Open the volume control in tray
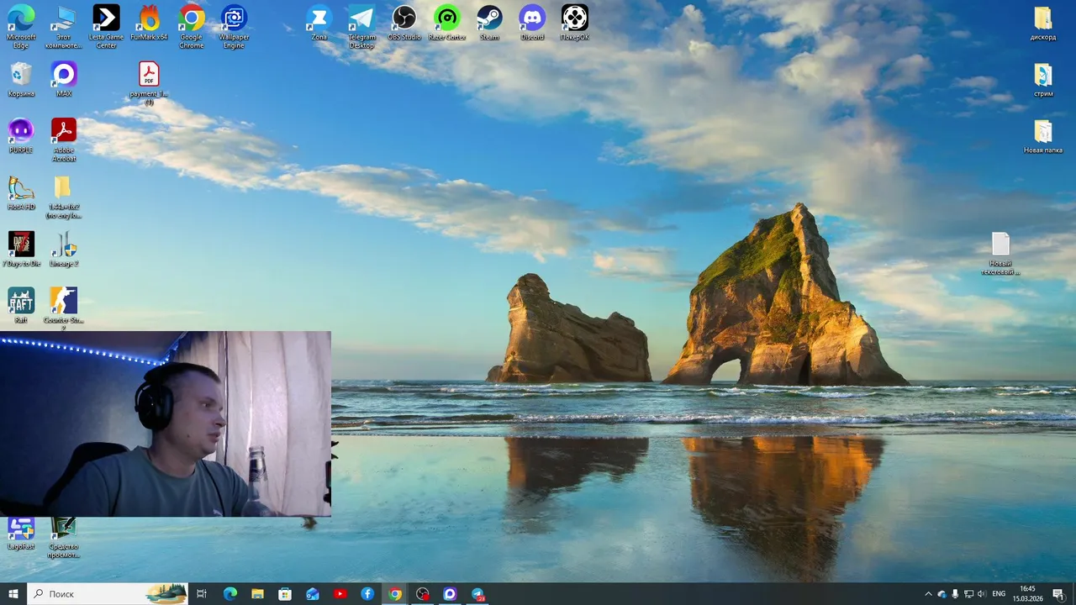The image size is (1076, 605). [x=982, y=594]
